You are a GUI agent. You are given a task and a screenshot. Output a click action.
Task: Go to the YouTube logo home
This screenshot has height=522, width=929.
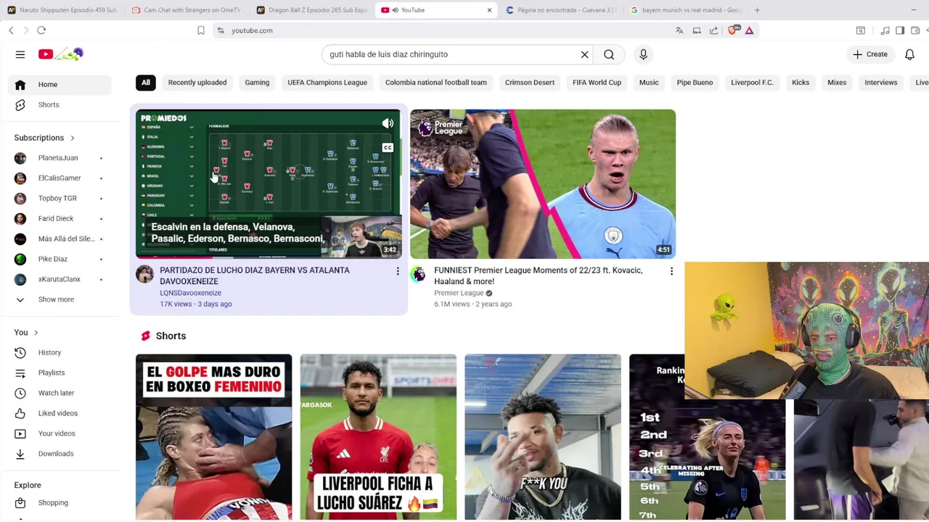tap(61, 54)
